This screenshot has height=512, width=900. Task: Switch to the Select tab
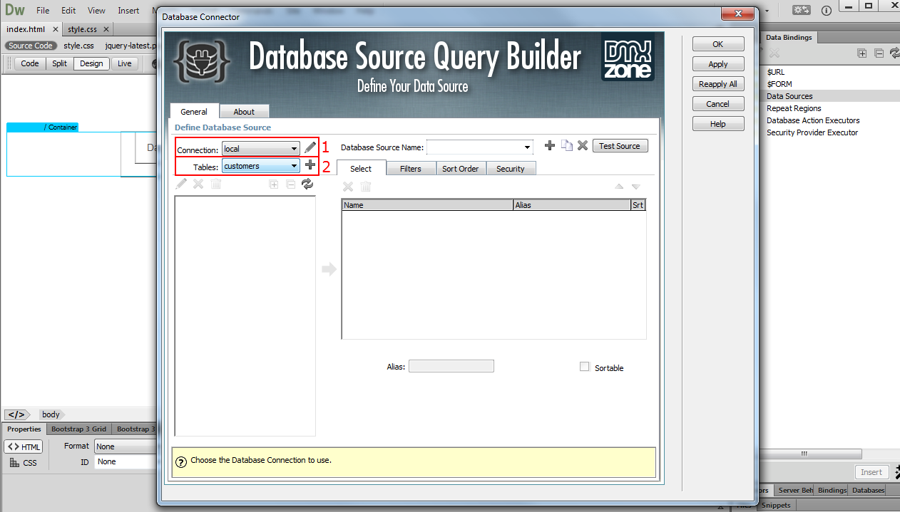click(361, 168)
